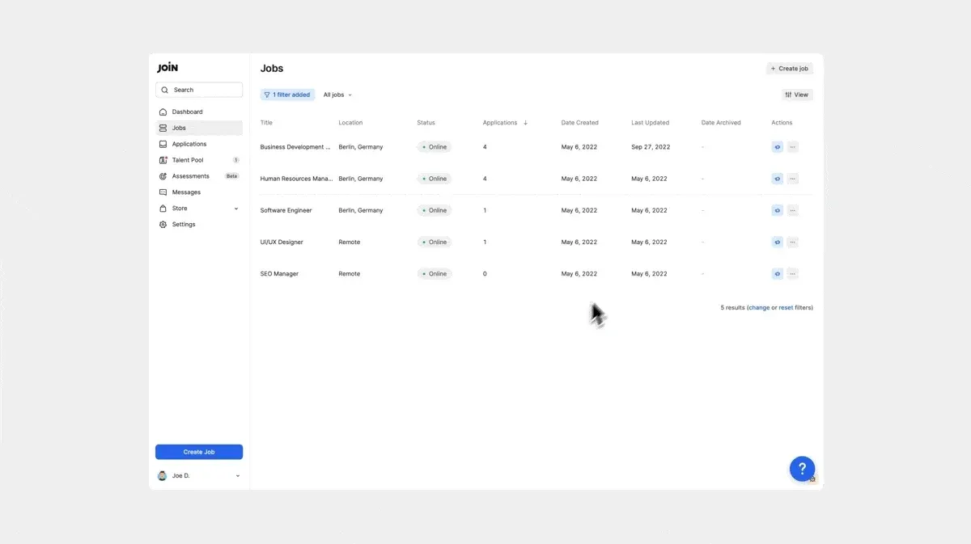The width and height of the screenshot is (971, 544).
Task: Open more actions for Software Engineer job
Action: pos(793,210)
